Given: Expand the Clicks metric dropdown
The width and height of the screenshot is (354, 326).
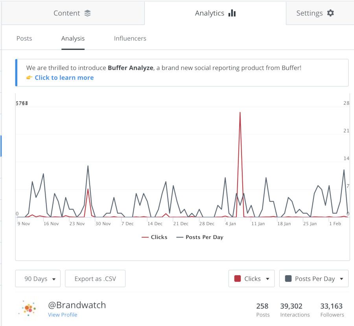Looking at the screenshot, I should (x=252, y=279).
